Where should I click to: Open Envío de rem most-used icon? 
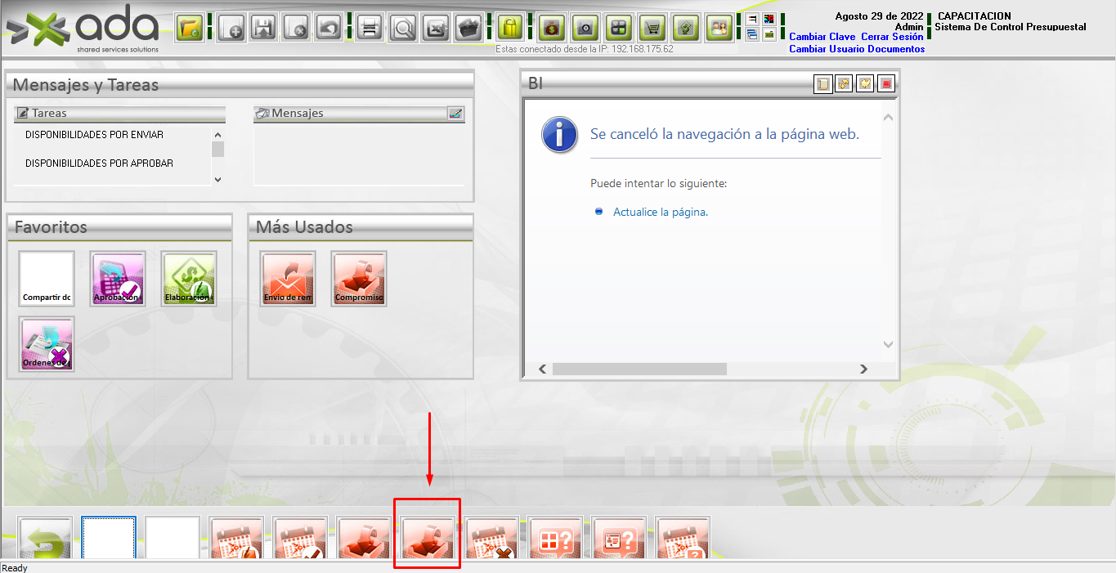point(288,279)
